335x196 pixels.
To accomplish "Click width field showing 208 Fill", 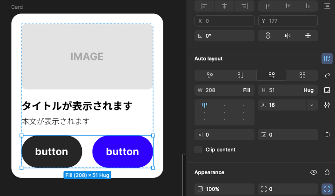I will coord(224,90).
